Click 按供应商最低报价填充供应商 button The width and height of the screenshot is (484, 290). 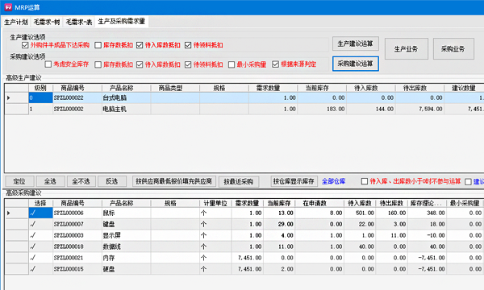pyautogui.click(x=174, y=181)
